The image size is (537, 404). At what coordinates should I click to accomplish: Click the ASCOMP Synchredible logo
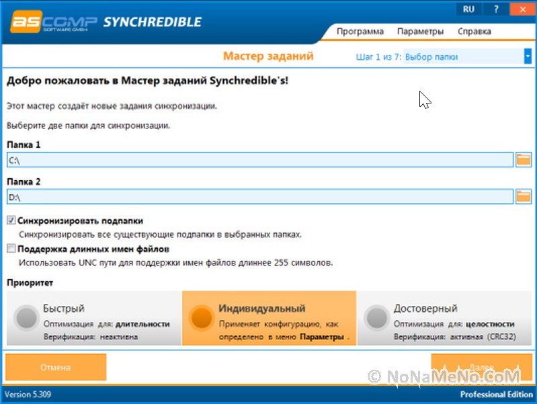point(106,22)
